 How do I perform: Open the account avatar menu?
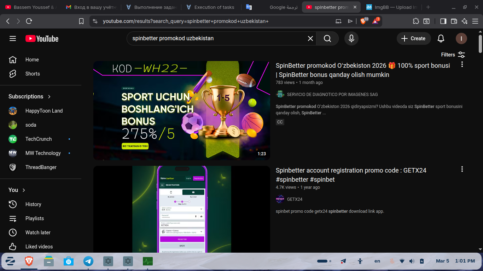(461, 38)
